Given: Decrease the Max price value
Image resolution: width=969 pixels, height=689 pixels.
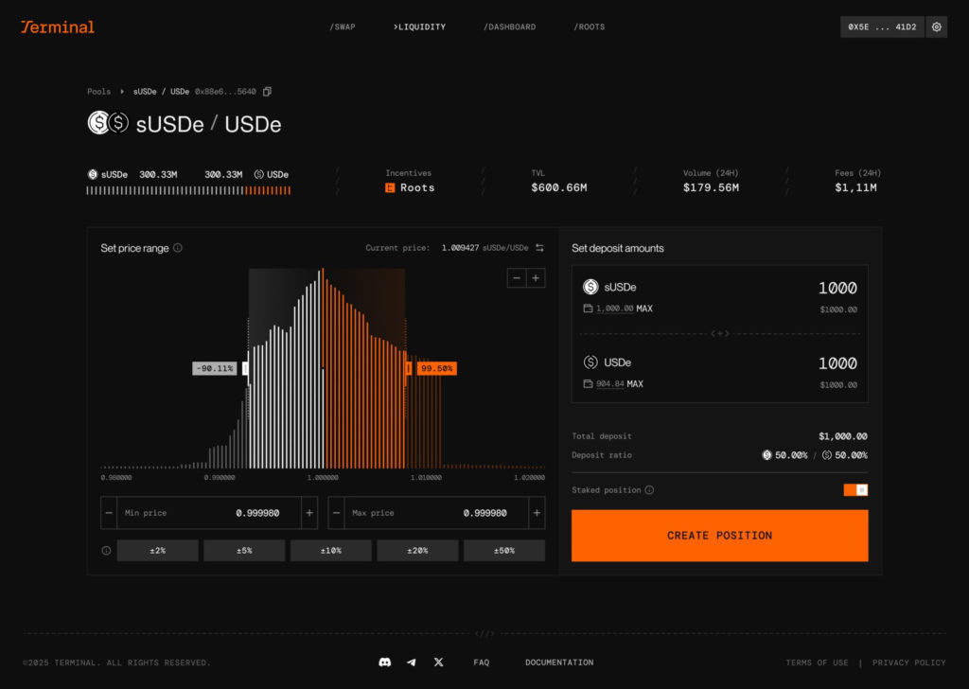Looking at the screenshot, I should coord(336,513).
